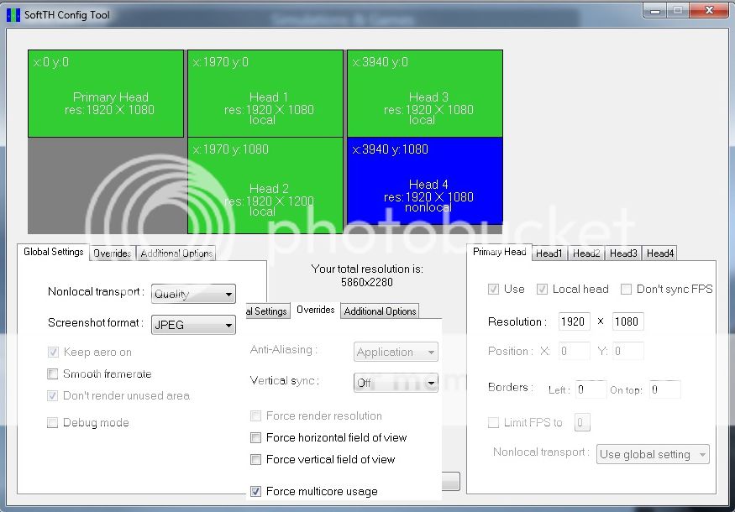Open the Screenshot format dropdown
The height and width of the screenshot is (512, 735).
coord(193,325)
